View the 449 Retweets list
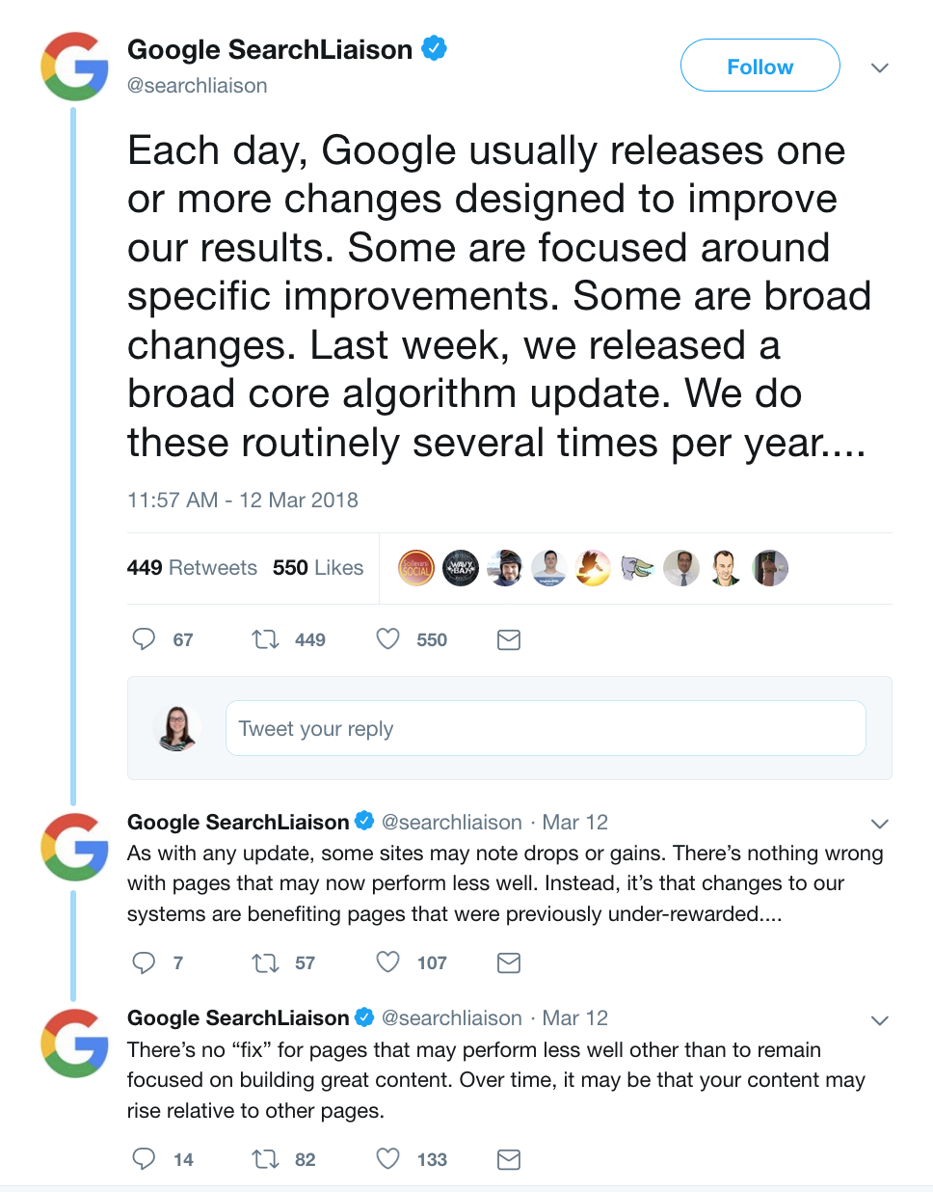This screenshot has width=933, height=1192. [x=192, y=568]
